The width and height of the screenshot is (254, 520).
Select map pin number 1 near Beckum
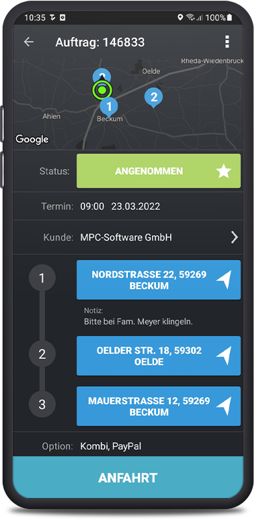(108, 107)
